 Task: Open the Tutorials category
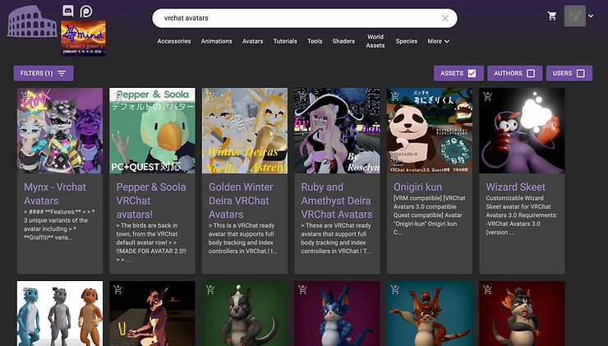point(285,41)
